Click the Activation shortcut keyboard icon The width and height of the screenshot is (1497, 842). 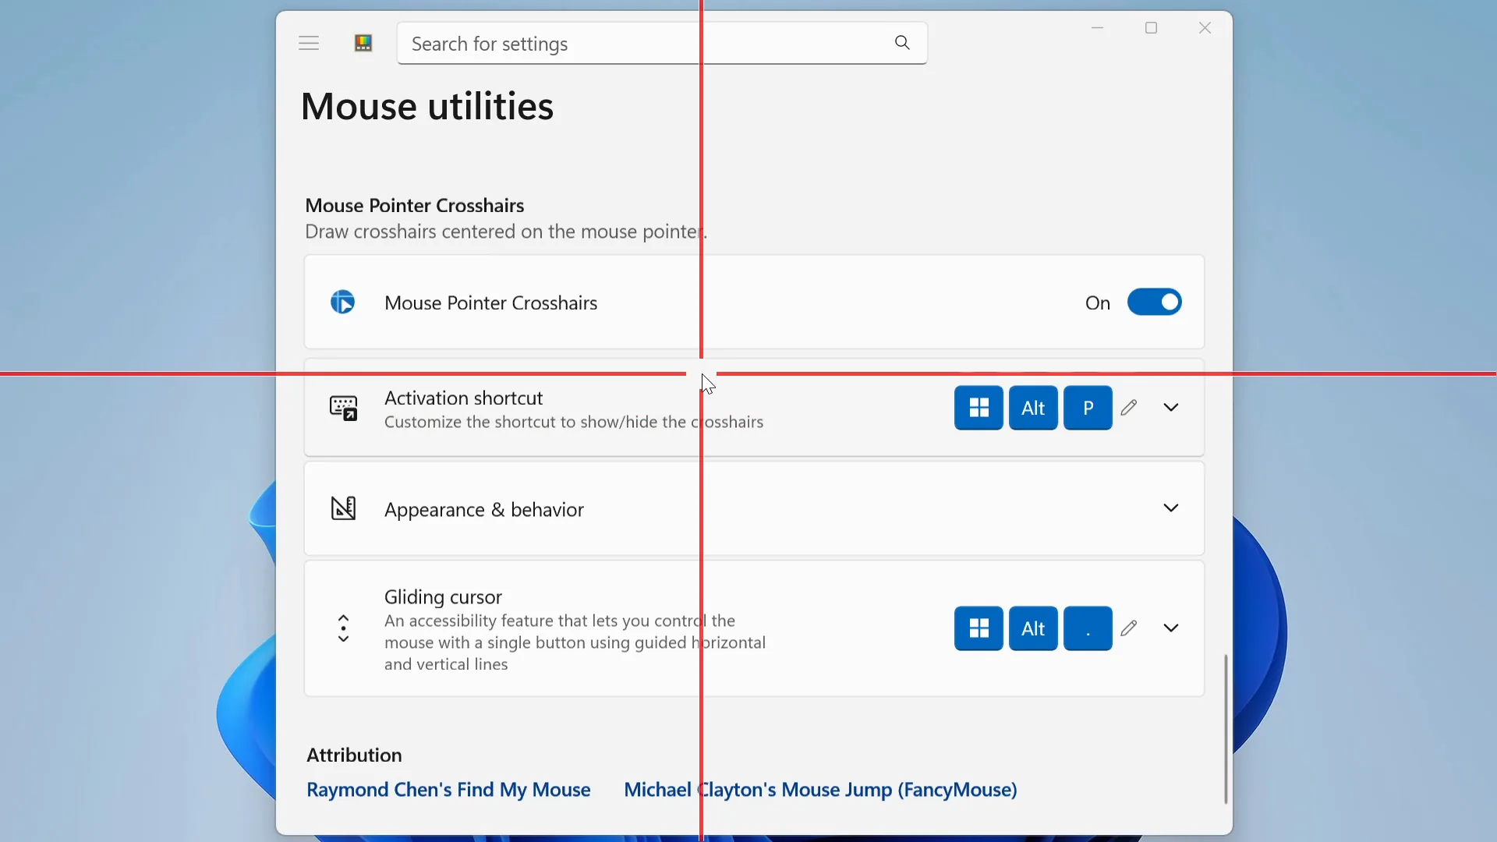(x=343, y=408)
